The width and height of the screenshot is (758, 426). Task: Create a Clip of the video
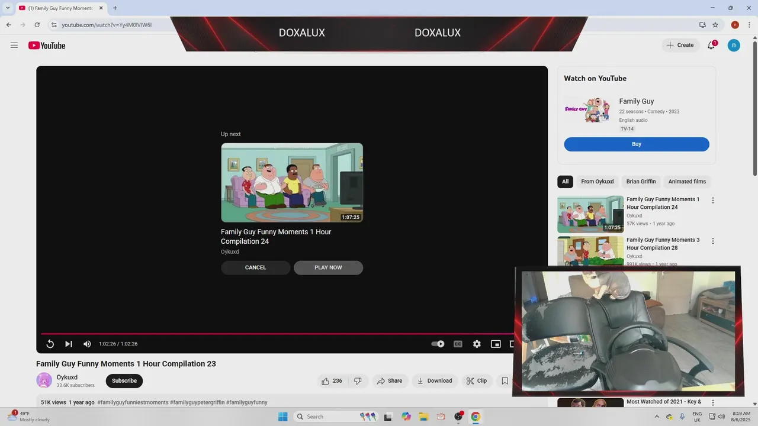click(477, 381)
